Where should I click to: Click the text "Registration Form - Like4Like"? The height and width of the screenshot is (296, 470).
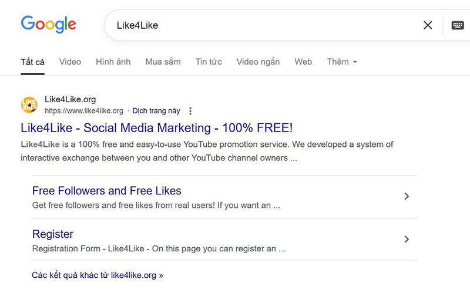point(88,248)
